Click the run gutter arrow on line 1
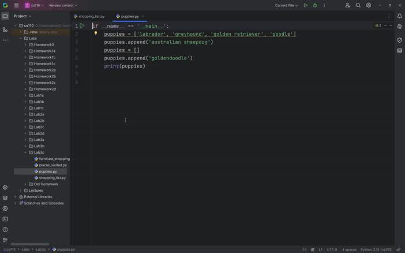The width and height of the screenshot is (405, 253). click(x=82, y=26)
